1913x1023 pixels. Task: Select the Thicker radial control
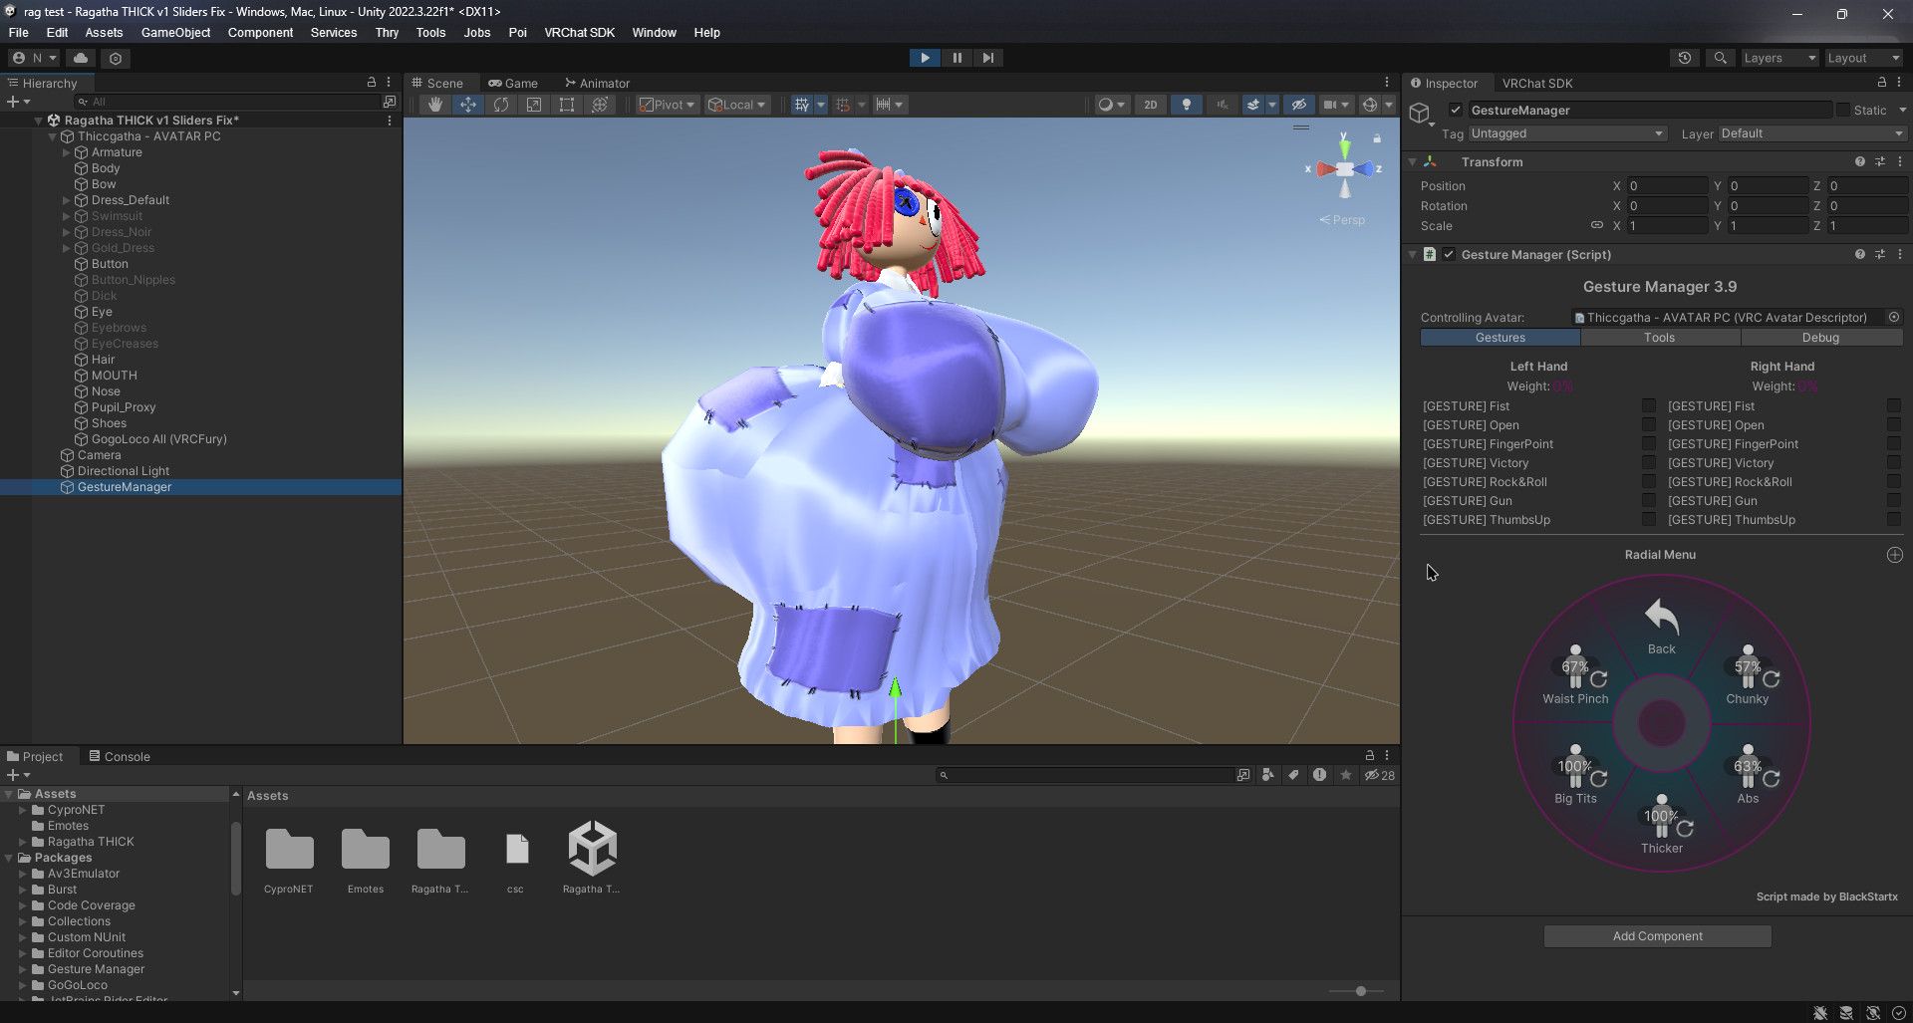click(x=1662, y=825)
